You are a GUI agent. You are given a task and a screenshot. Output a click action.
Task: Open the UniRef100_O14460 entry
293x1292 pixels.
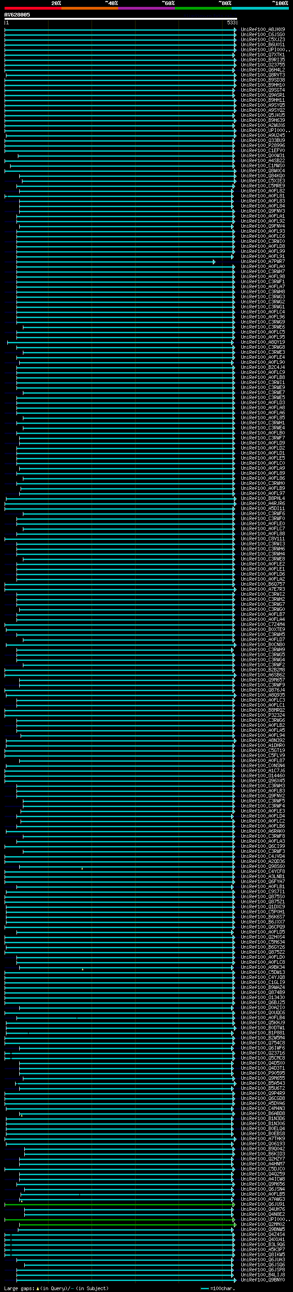tap(263, 775)
